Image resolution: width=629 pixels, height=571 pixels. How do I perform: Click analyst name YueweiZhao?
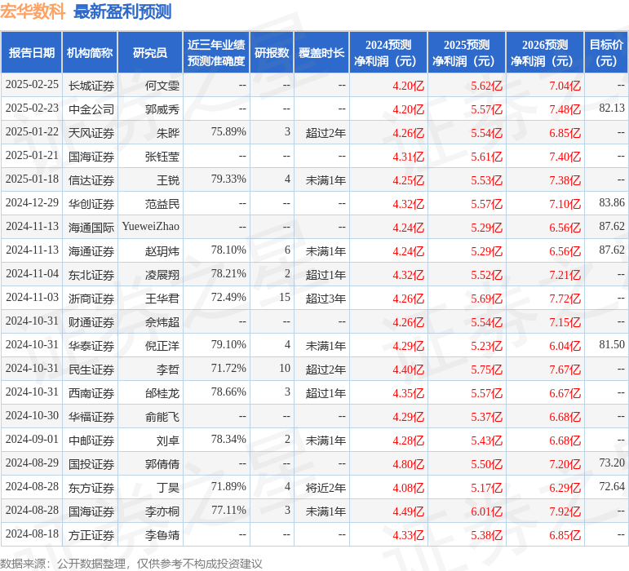tap(150, 227)
